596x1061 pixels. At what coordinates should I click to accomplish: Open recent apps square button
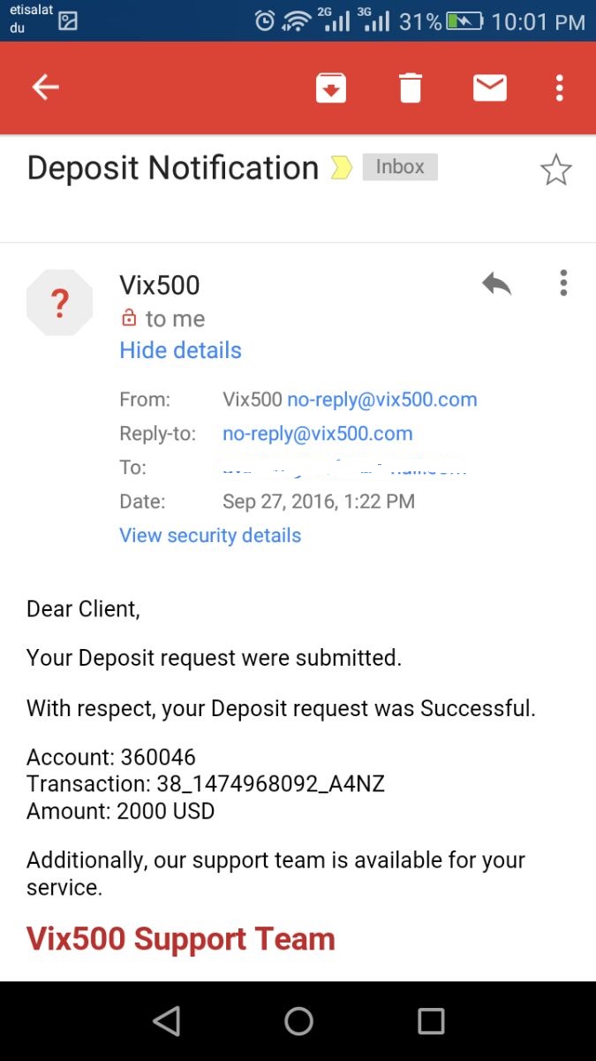[x=431, y=1020]
